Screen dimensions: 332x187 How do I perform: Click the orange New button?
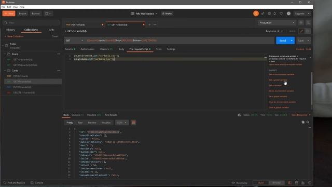pos(9,14)
